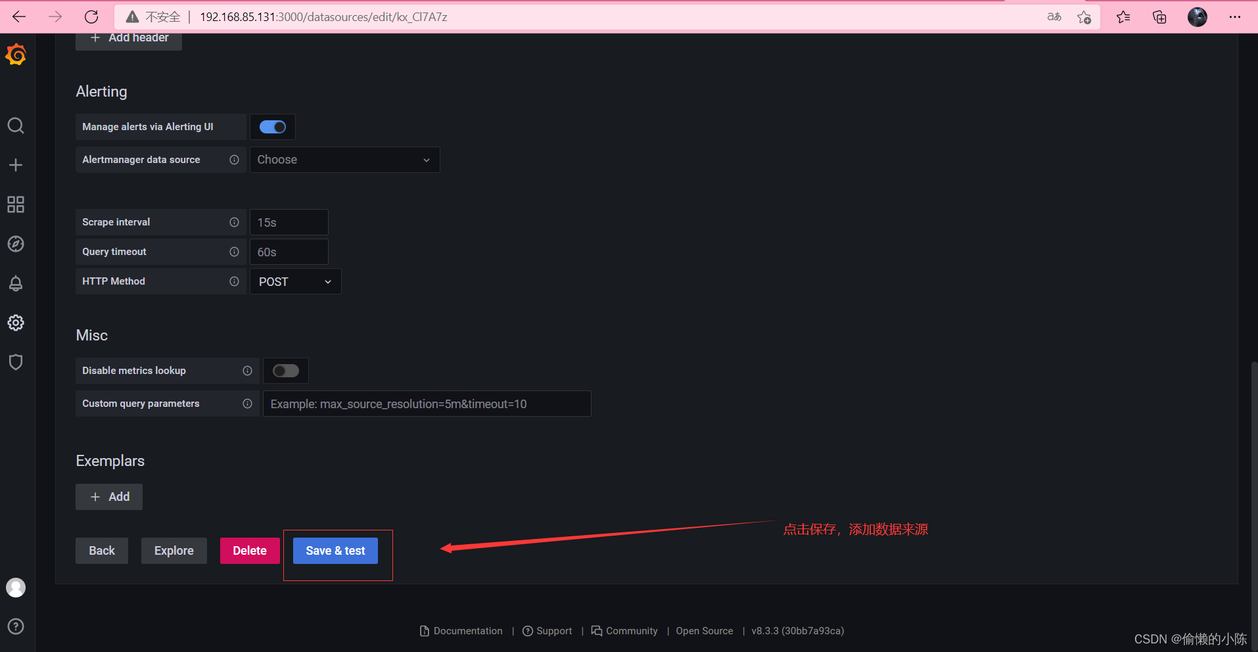1258x652 pixels.
Task: Open the Server Admin shield icon
Action: click(x=16, y=362)
